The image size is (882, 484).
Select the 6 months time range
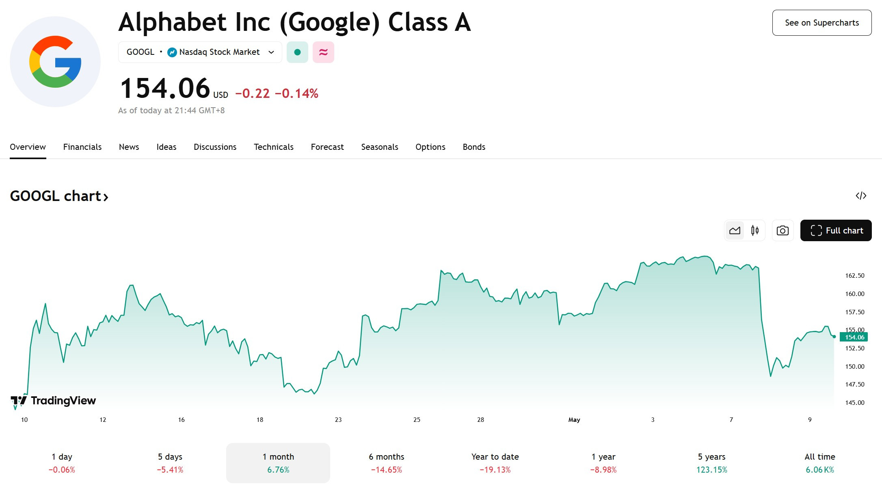[387, 463]
